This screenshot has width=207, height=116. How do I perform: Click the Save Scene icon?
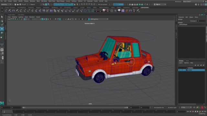point(20,5)
